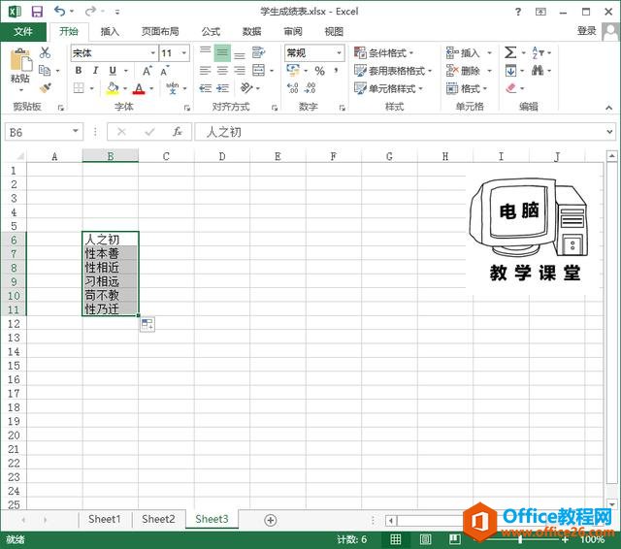The image size is (621, 549).
Task: Click the Auto Fill Options icon below selection
Action: pyautogui.click(x=147, y=325)
